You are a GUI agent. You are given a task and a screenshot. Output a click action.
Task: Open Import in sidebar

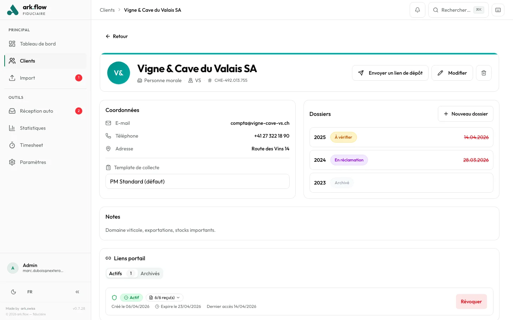coord(27,78)
